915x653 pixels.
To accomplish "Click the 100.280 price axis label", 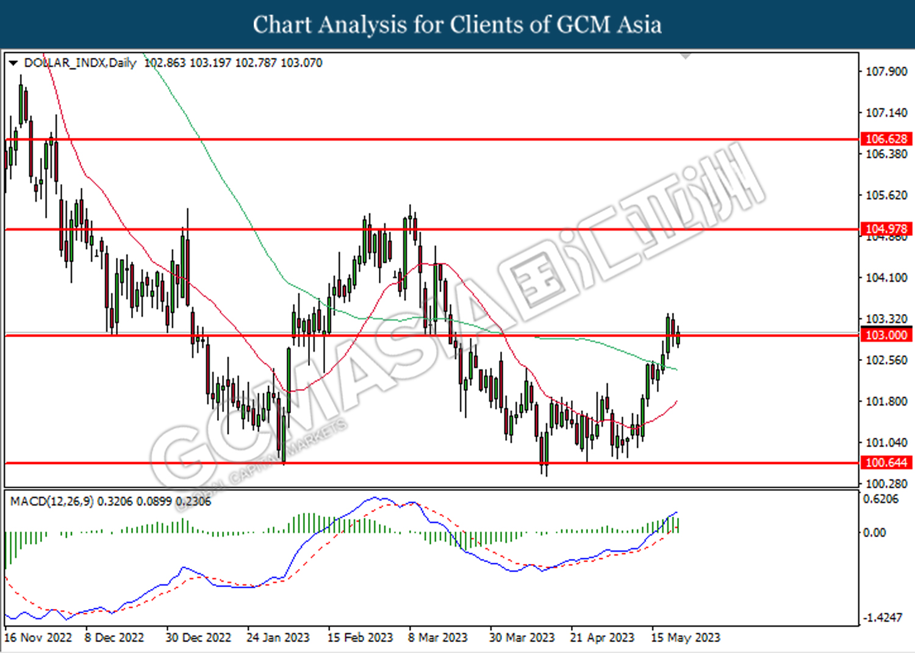I will click(886, 484).
